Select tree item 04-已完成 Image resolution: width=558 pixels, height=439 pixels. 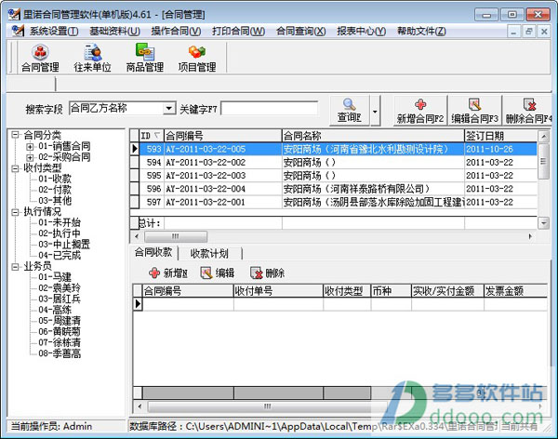(60, 255)
